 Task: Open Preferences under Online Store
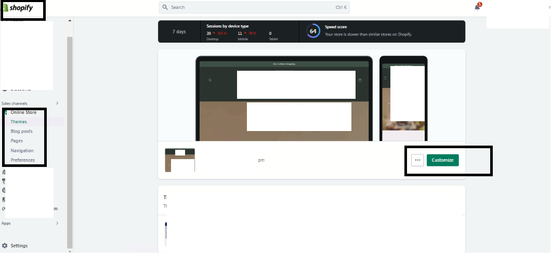click(23, 160)
